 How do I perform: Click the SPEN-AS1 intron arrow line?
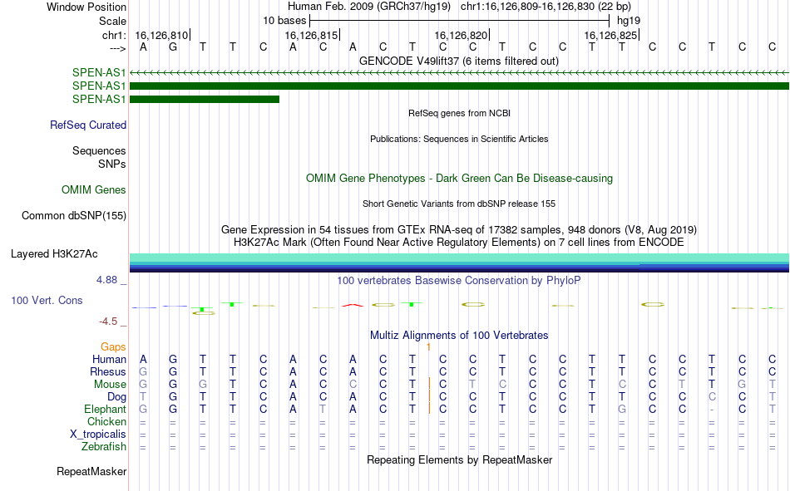(x=459, y=73)
